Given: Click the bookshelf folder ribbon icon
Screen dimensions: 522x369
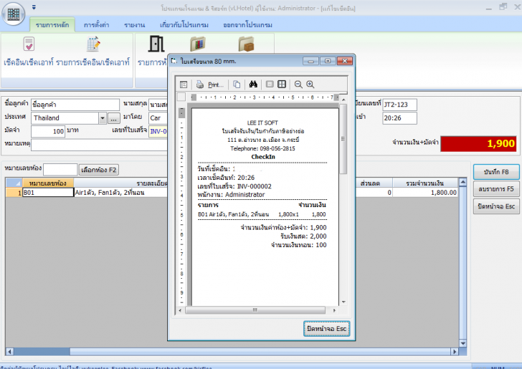Looking at the screenshot, I should [x=198, y=44].
